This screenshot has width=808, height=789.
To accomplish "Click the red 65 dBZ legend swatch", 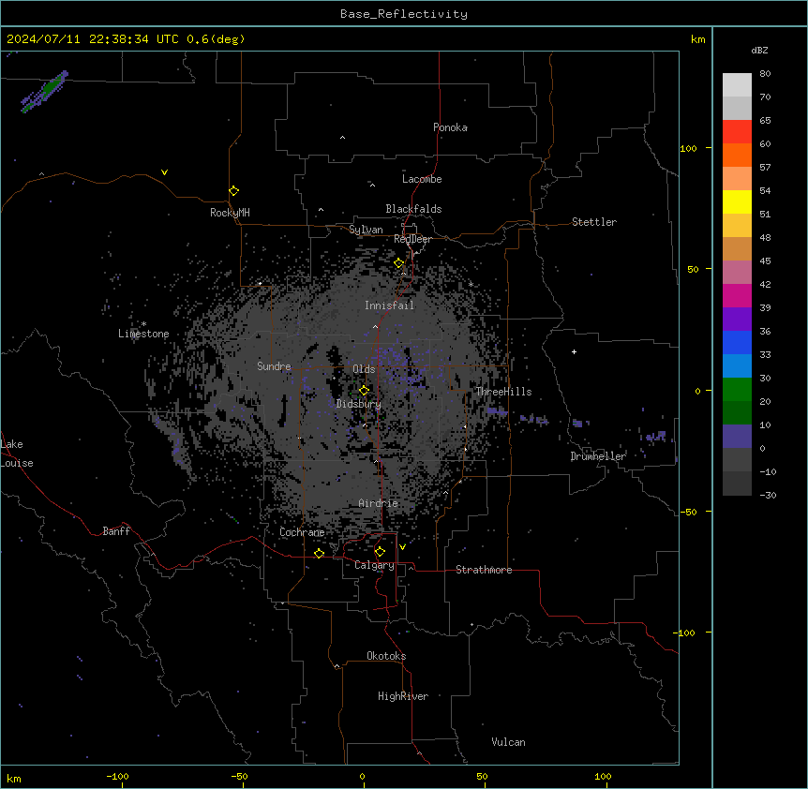I will tap(737, 132).
